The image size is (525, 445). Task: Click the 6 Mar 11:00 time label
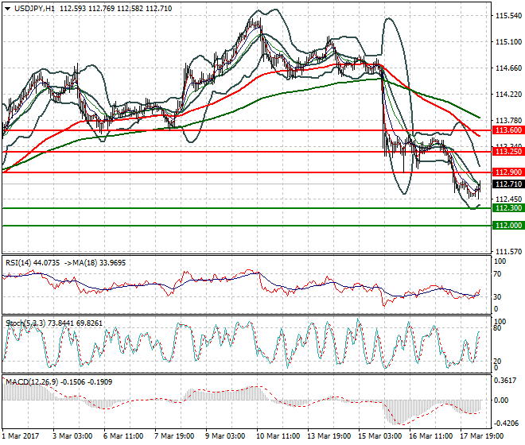(123, 436)
